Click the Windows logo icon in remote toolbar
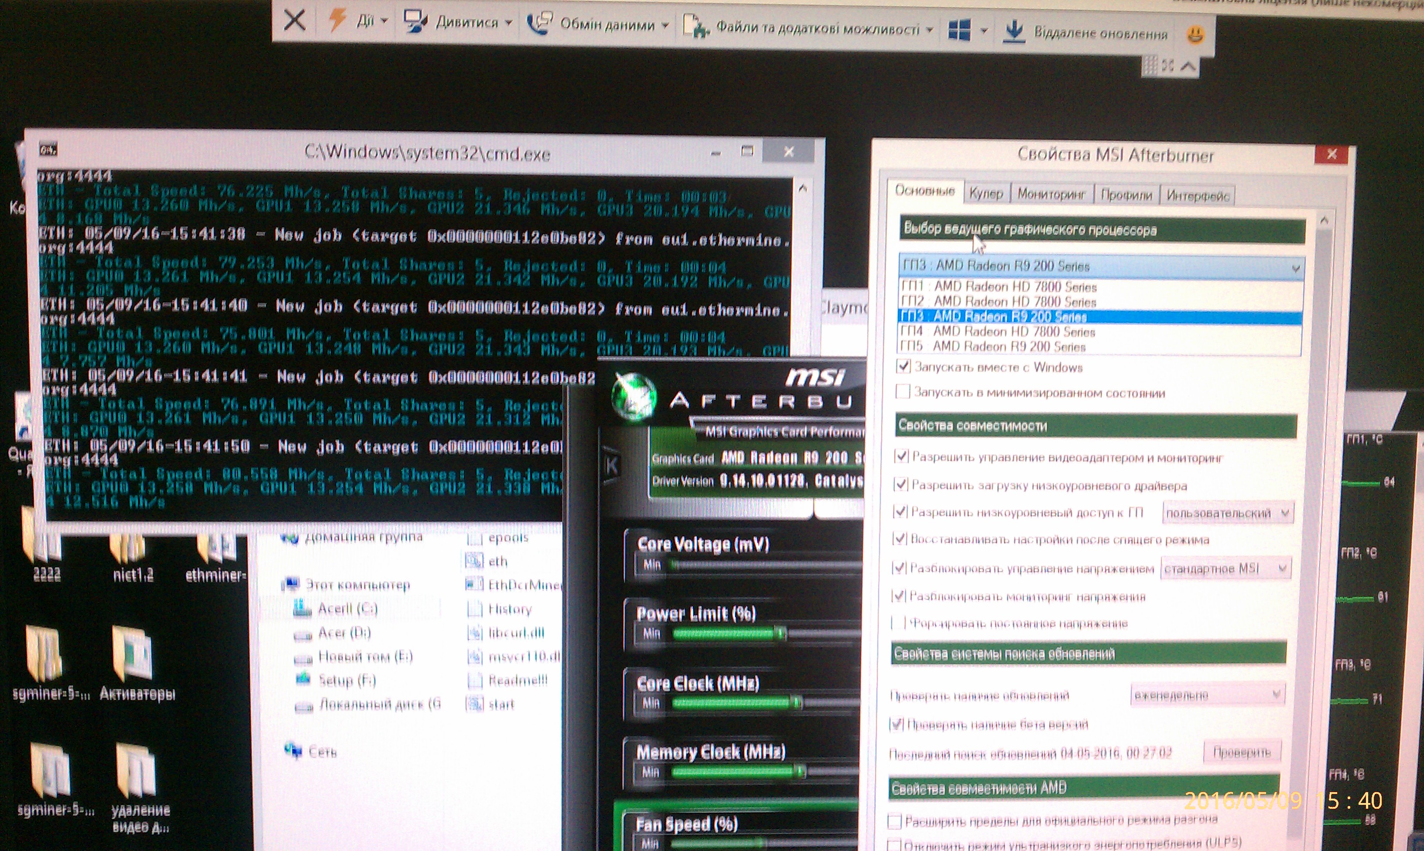This screenshot has width=1424, height=851. (959, 30)
